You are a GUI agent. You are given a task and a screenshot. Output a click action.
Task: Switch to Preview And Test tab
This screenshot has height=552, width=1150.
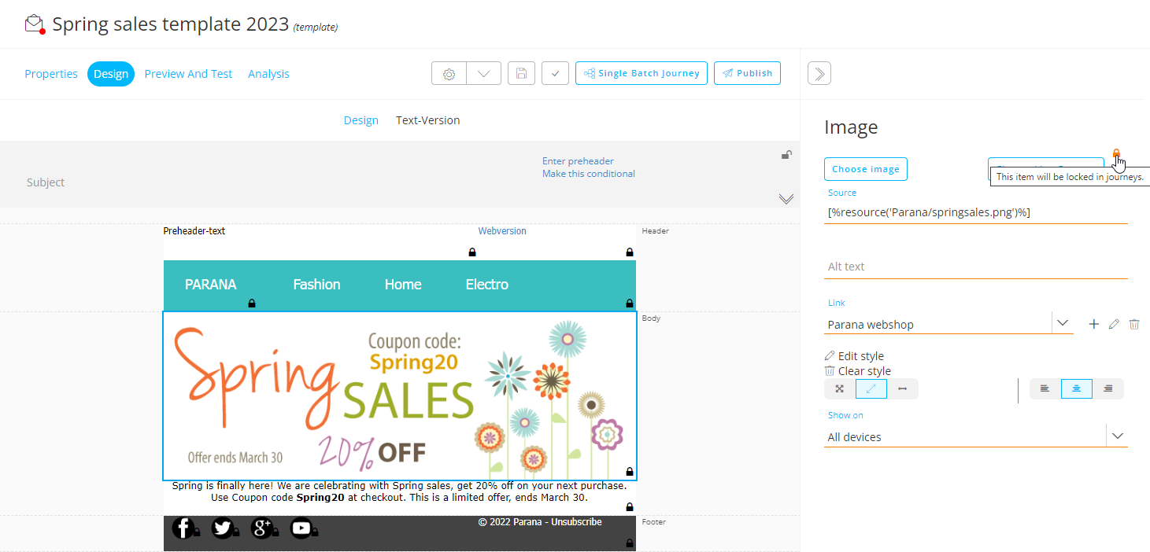click(x=188, y=74)
